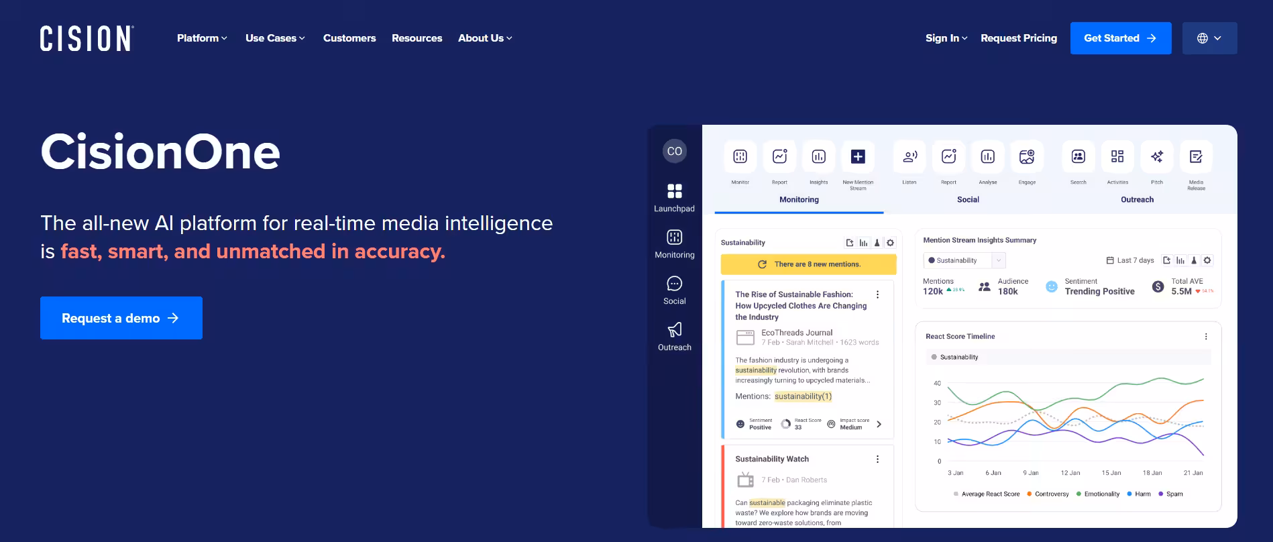Screen dimensions: 1273x542
Task: Open options menu for Sustainability Watch card
Action: tap(877, 459)
